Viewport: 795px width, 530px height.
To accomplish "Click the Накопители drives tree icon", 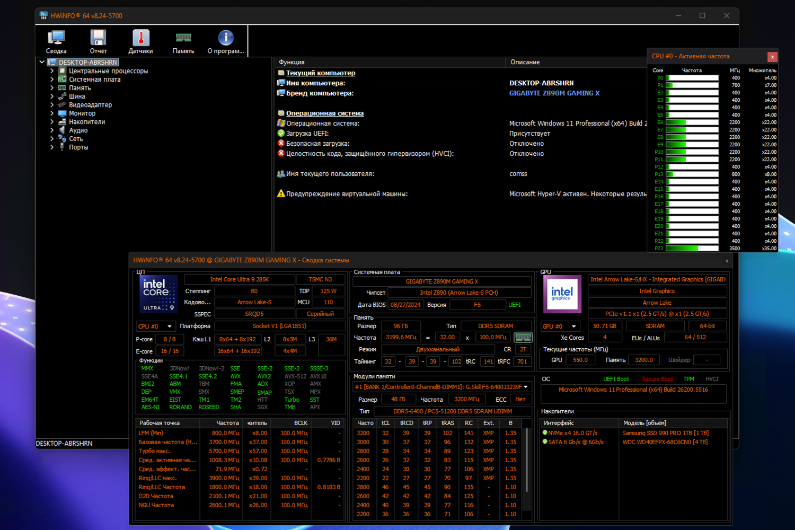I will (62, 122).
